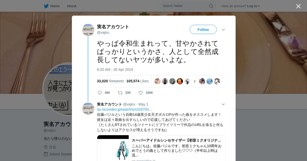Close the tweet overlay with X
Screen dimensions: 307x161
coord(298,6)
